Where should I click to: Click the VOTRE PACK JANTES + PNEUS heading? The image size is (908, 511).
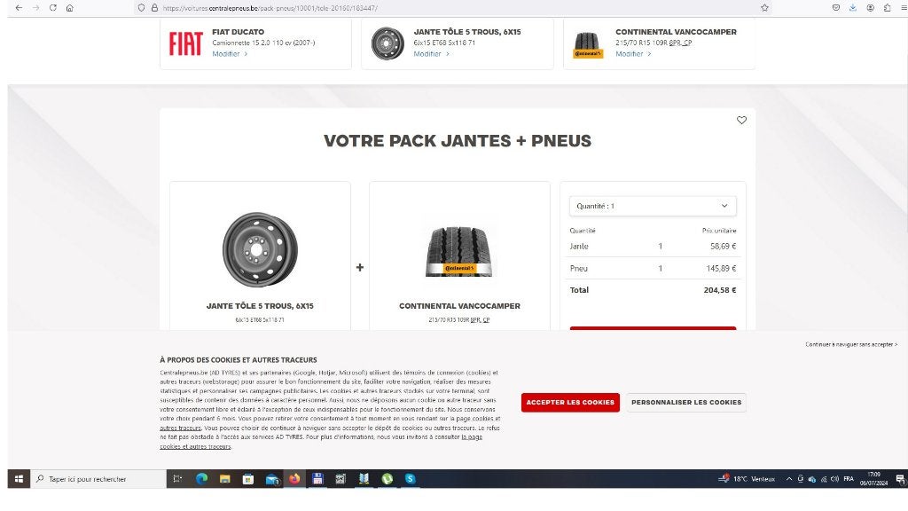[x=458, y=141]
